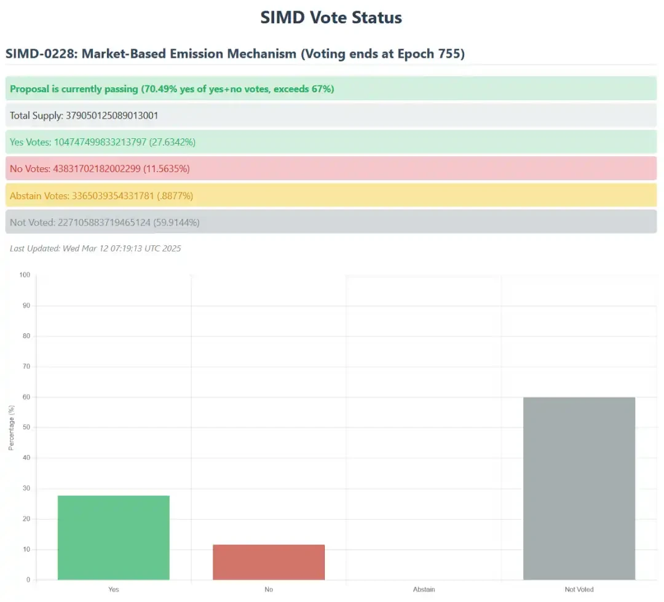Select the SIMD-0228 Market-Based Emission Mechanism heading

[x=235, y=53]
